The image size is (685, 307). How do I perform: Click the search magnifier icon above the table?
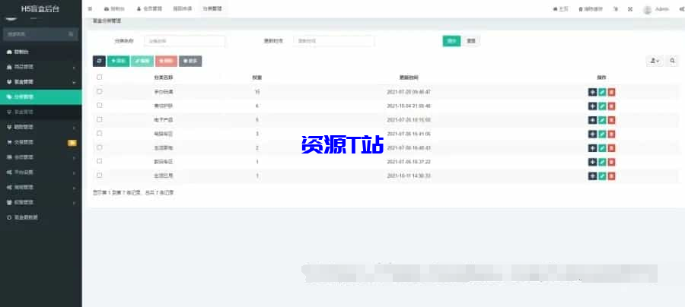click(673, 61)
